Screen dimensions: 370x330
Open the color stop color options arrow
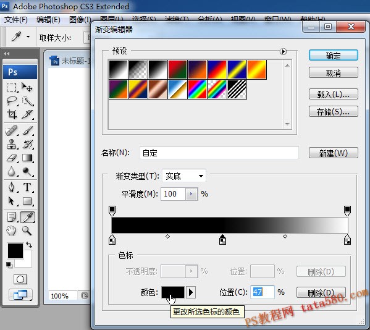[191, 292]
